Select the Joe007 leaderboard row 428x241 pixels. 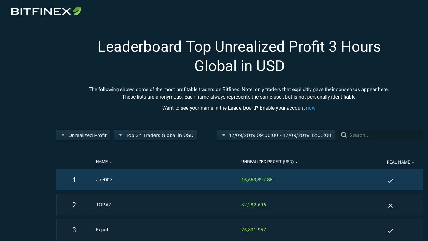(239, 180)
